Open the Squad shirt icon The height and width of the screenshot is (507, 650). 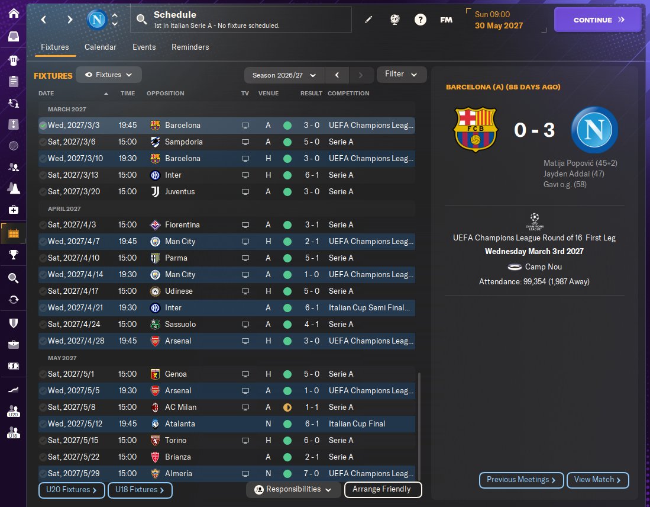[13, 60]
